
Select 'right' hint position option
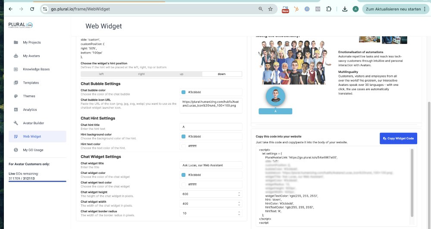141,74
